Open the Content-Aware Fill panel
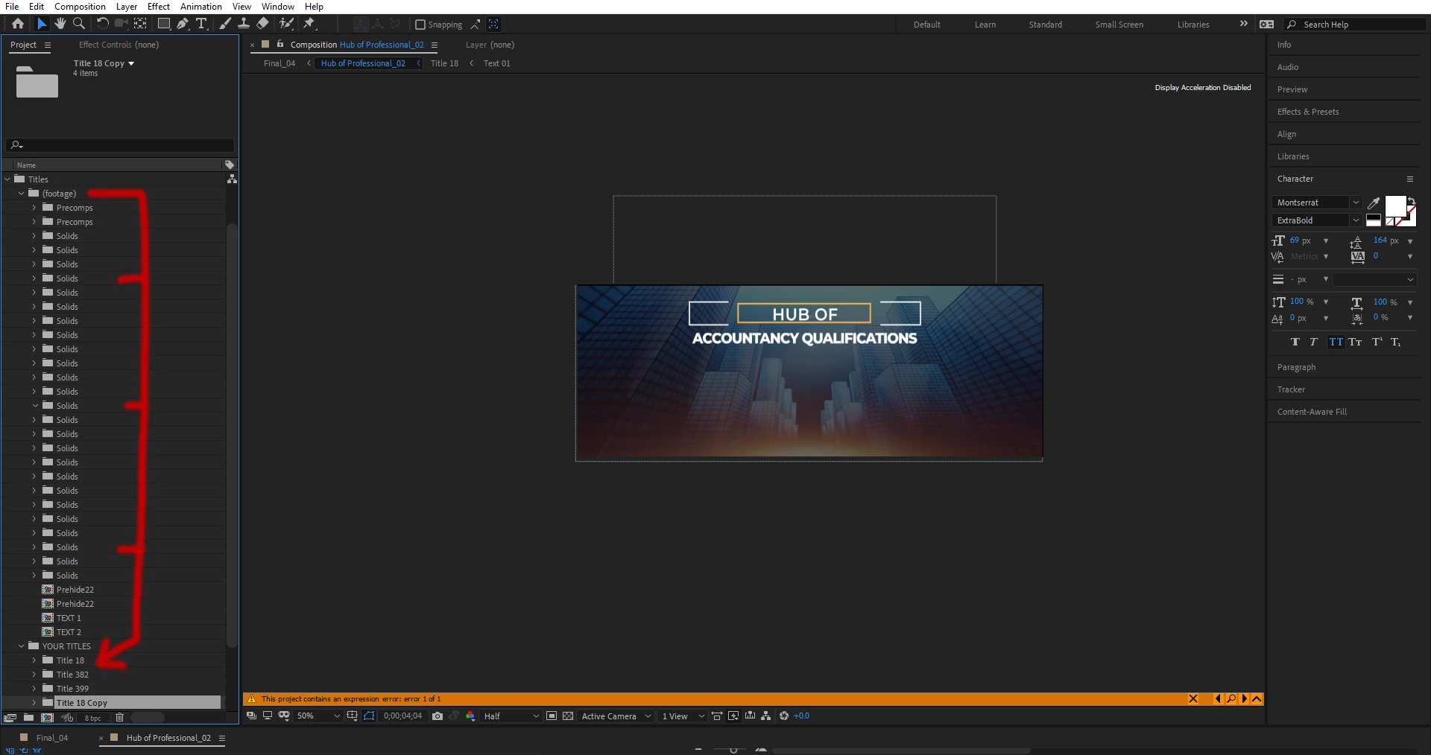1431x755 pixels. click(x=1312, y=412)
